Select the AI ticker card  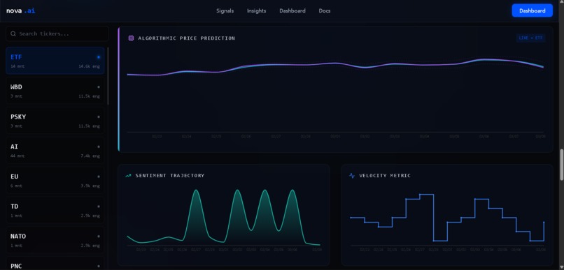coord(55,151)
